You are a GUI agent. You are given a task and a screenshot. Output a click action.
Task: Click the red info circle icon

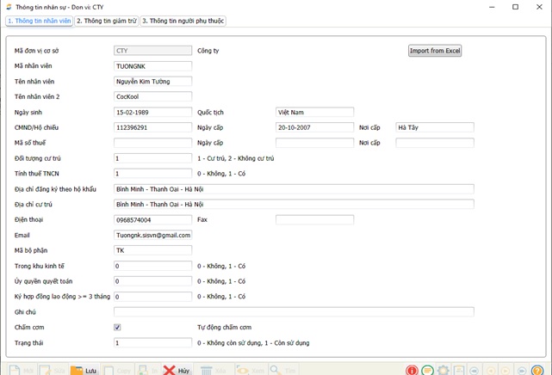coord(412,371)
